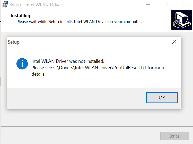Click the greyed-out Cancel button

click(174, 136)
